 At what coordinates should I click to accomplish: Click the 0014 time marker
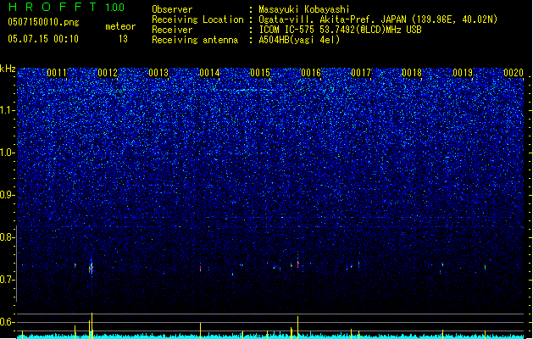point(209,73)
